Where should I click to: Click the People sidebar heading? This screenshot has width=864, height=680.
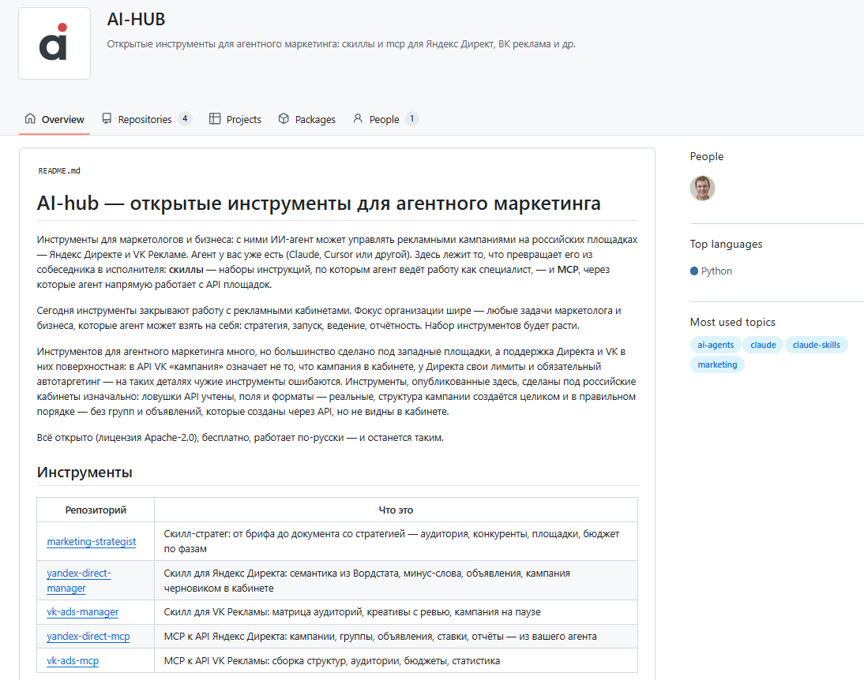point(706,156)
